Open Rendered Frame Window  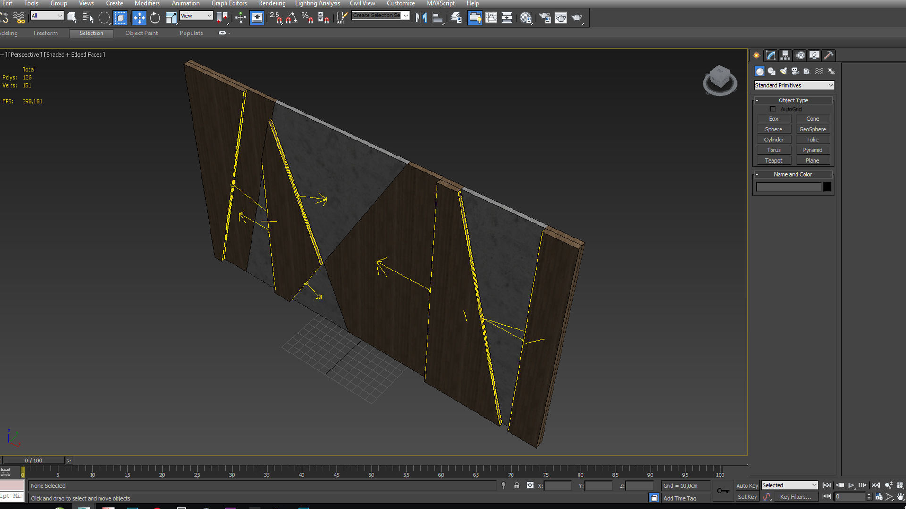(561, 18)
